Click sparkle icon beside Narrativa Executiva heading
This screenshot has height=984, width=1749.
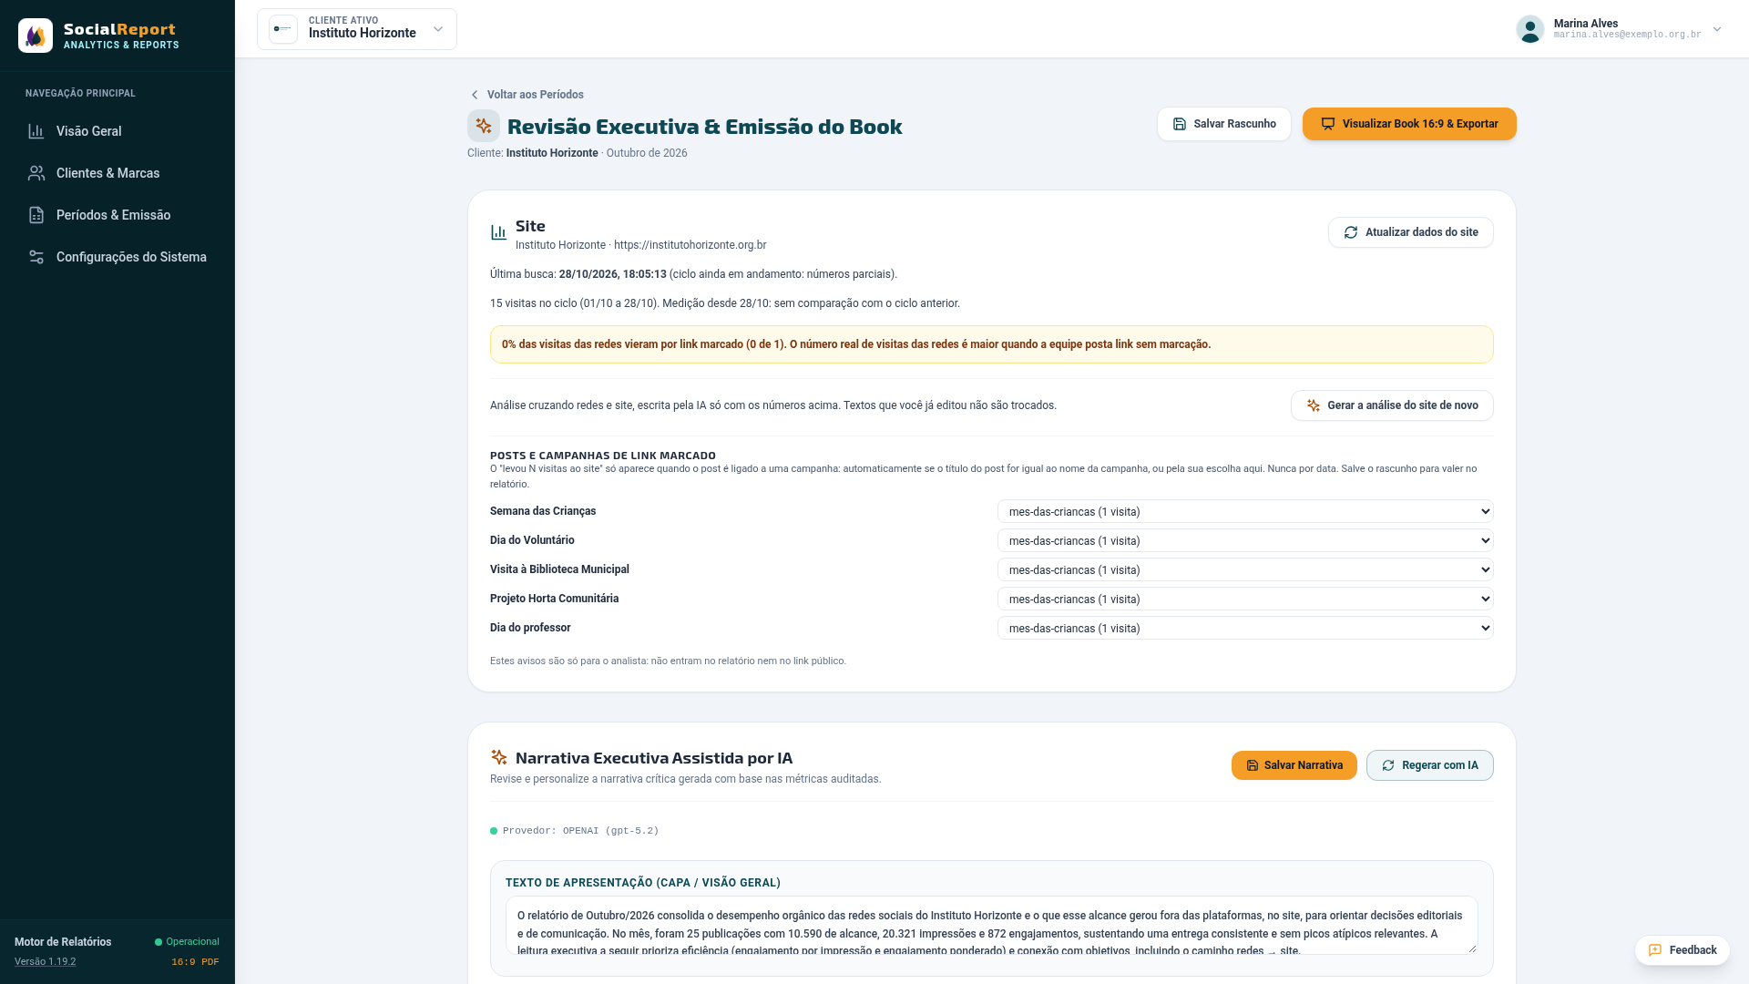pyautogui.click(x=499, y=757)
